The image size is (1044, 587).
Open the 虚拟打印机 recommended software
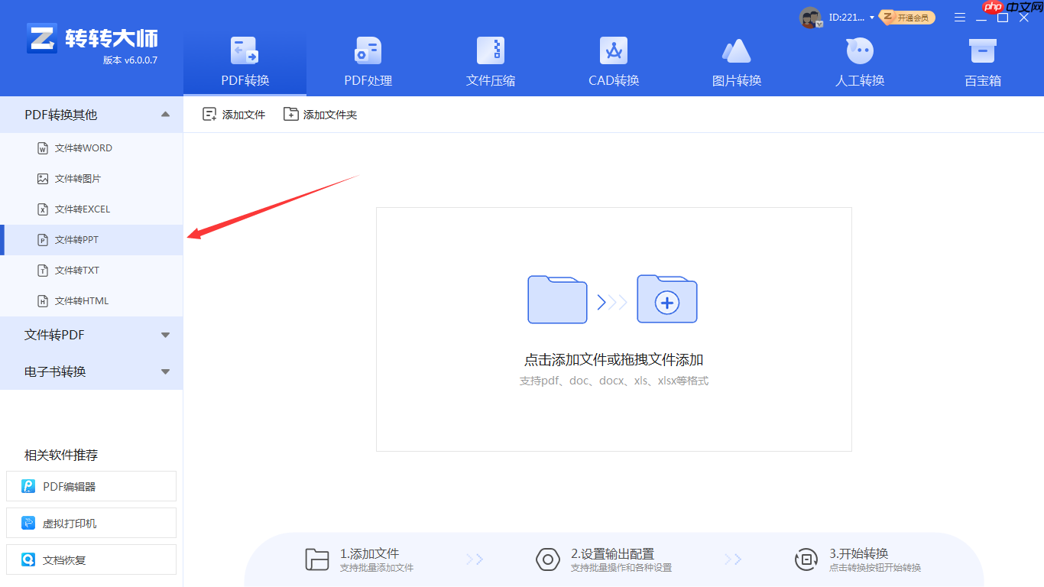[x=91, y=523]
